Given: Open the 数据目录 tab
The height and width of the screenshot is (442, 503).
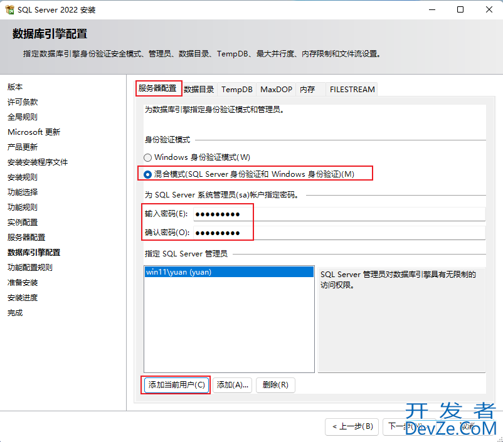Looking at the screenshot, I should click(x=199, y=89).
